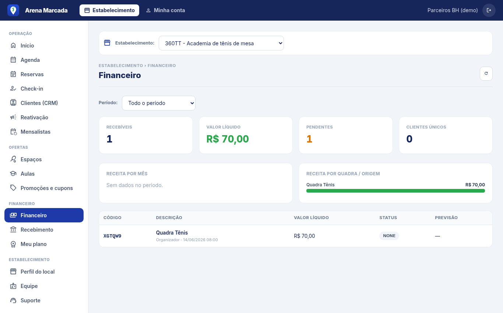Click the Mensalistas calendar icon
The width and height of the screenshot is (503, 313).
13,132
